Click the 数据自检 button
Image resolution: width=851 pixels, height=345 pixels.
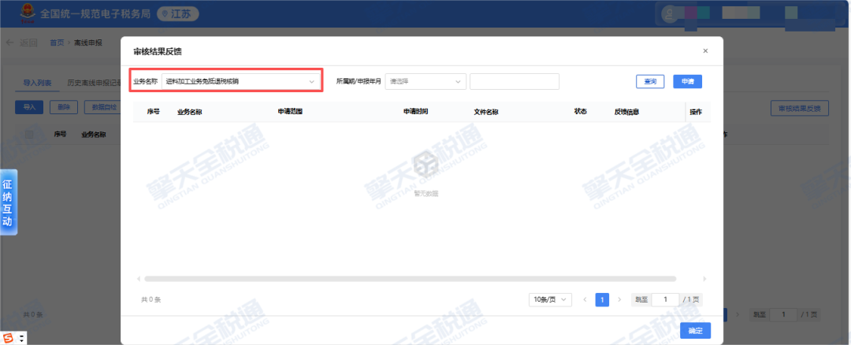(102, 107)
